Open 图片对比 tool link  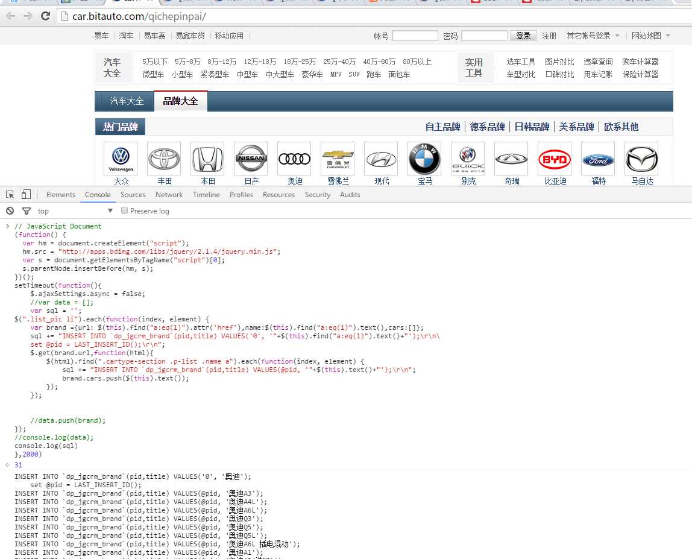tap(559, 62)
